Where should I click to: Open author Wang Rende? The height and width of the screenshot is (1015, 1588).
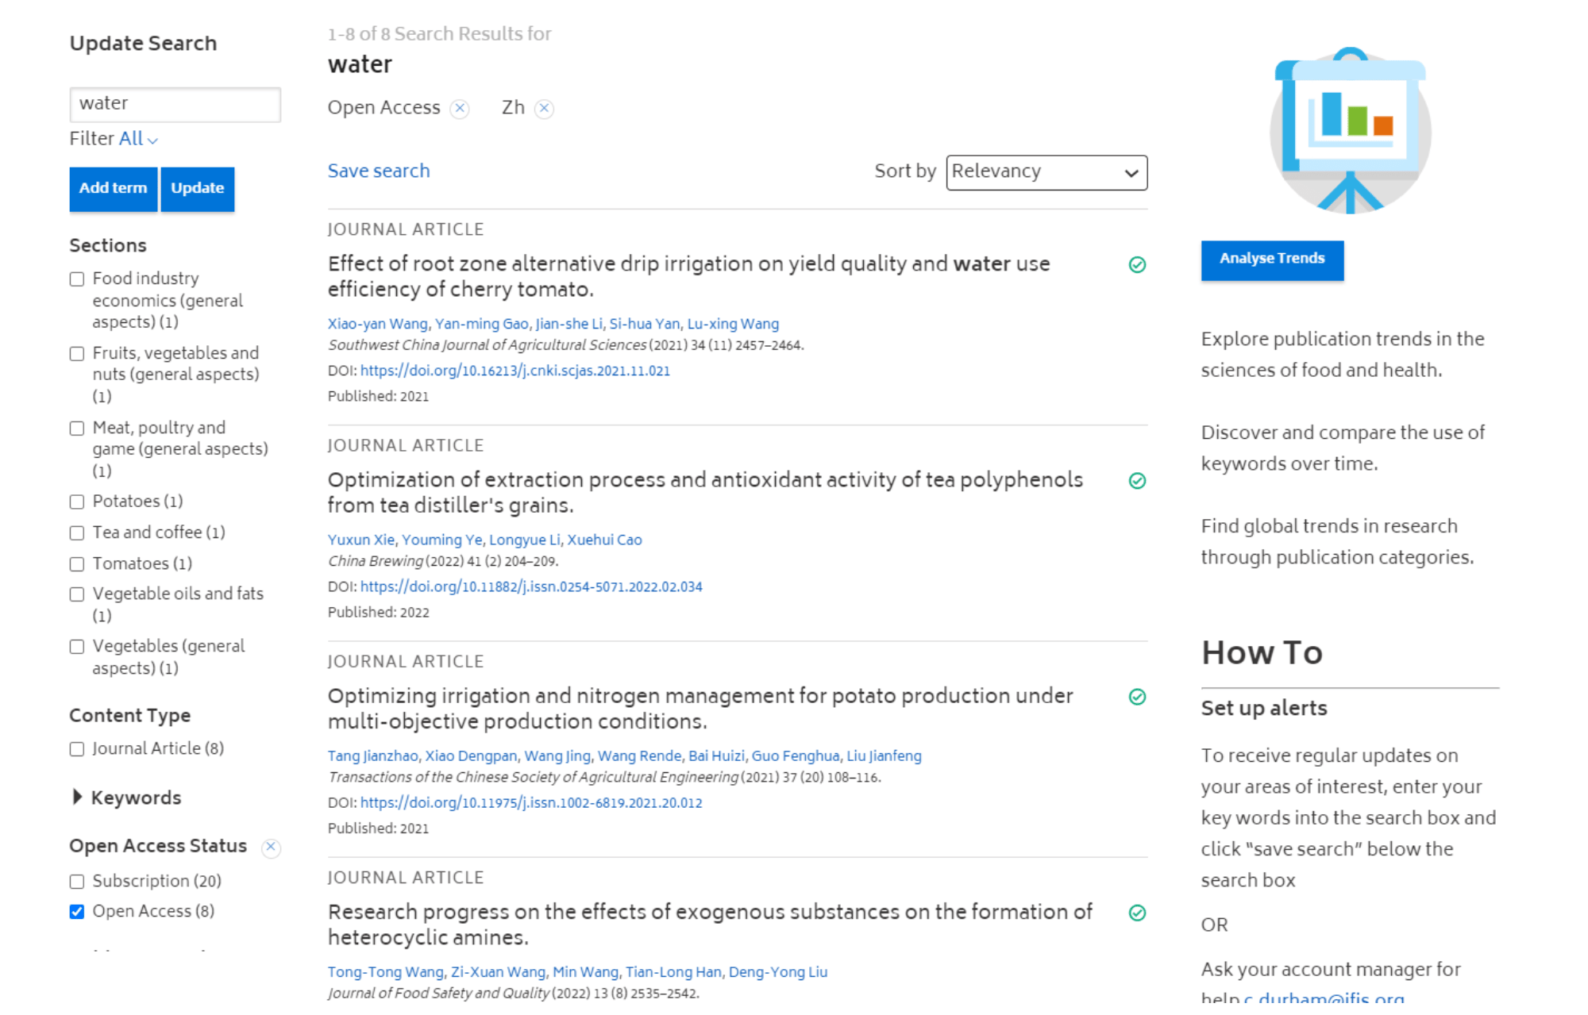click(x=639, y=755)
